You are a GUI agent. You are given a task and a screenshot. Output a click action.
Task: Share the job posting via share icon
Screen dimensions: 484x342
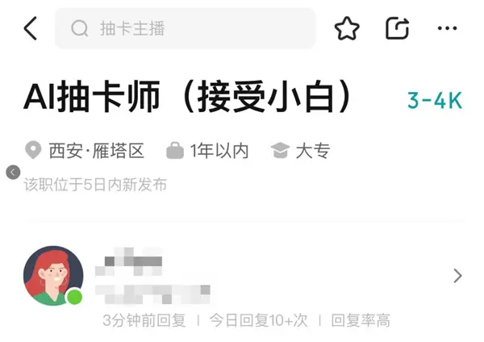[397, 28]
